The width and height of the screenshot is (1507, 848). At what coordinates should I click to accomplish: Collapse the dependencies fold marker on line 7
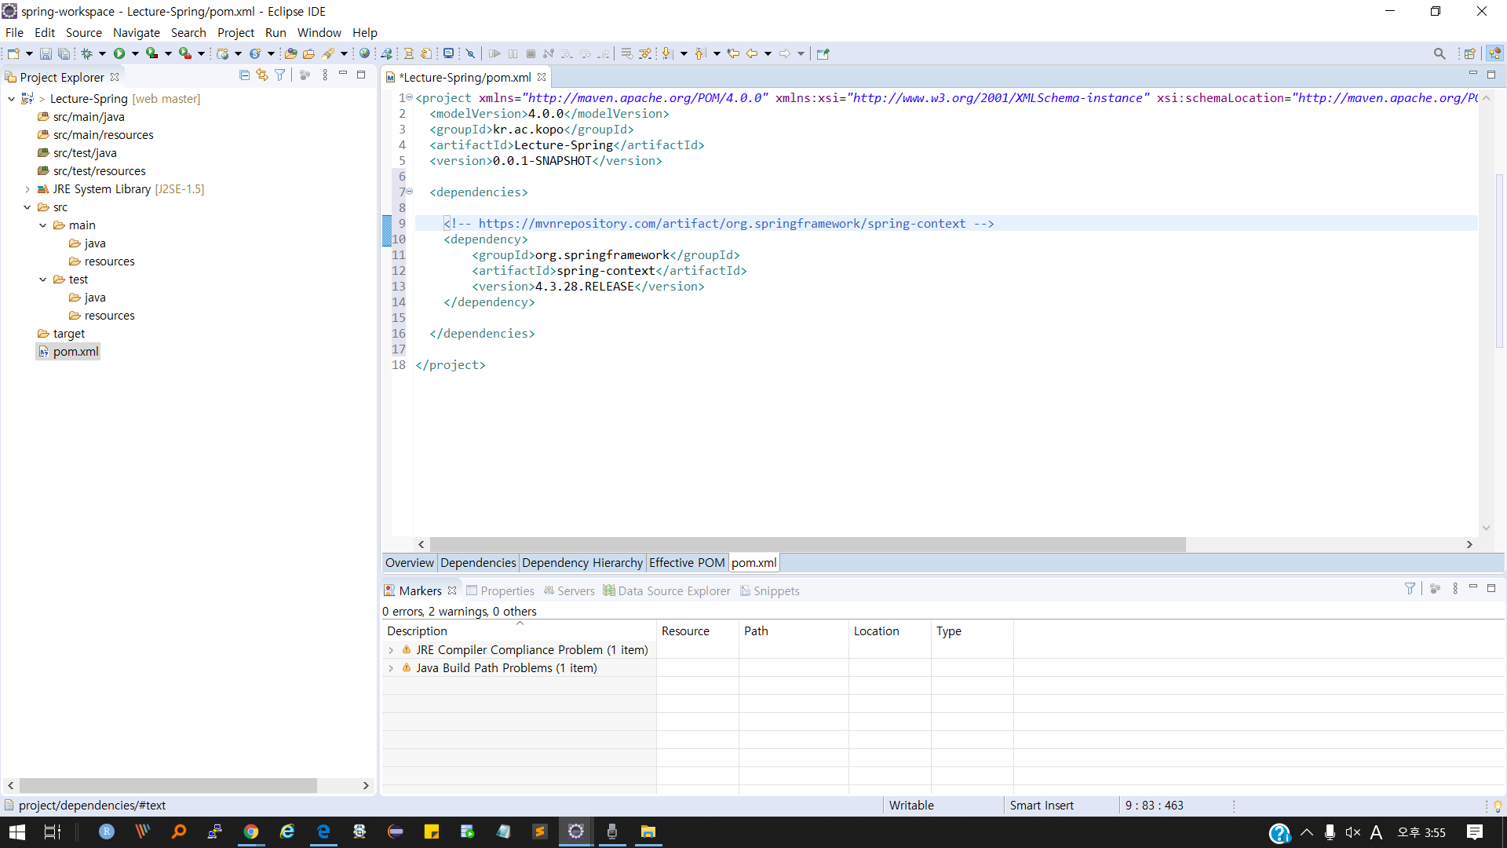[x=410, y=192]
